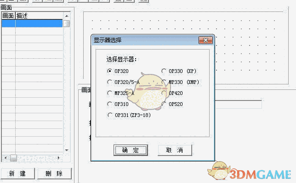Confirm selection with 确定 button
The height and width of the screenshot is (183, 296).
[131, 150]
